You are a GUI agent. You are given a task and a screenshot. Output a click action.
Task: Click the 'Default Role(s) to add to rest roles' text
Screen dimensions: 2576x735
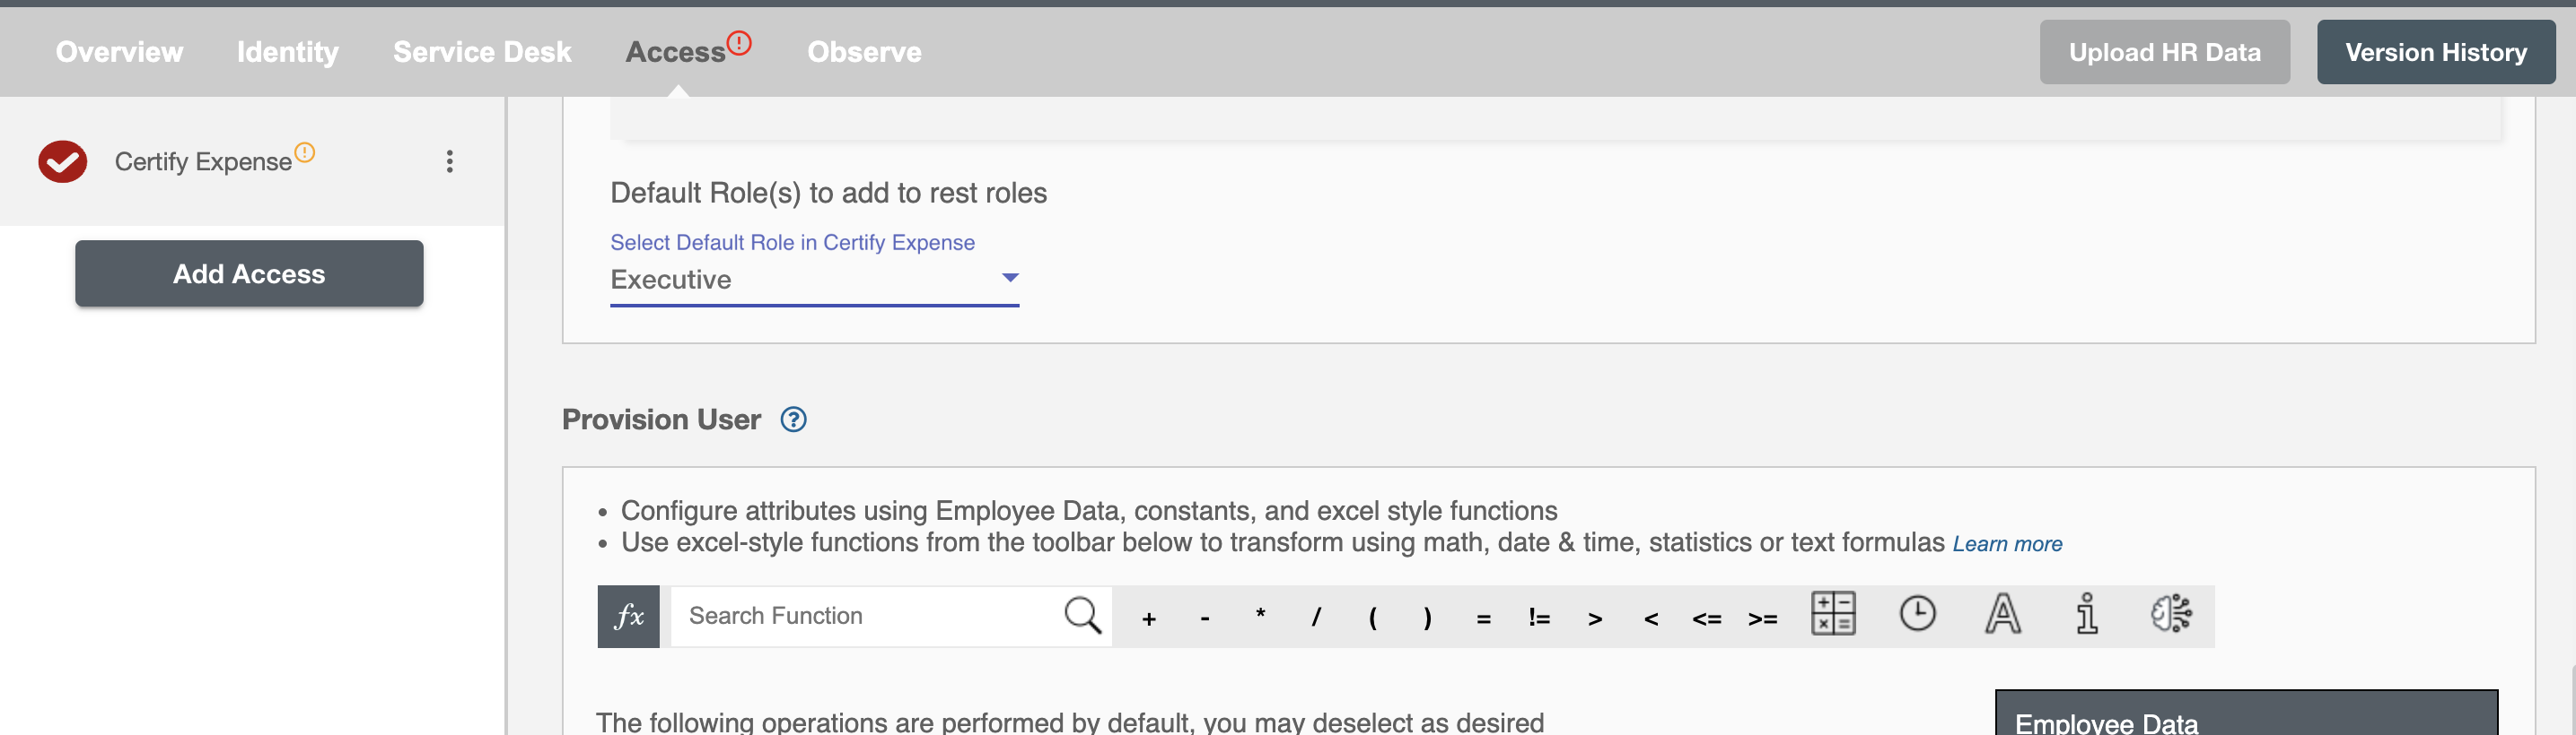[828, 193]
